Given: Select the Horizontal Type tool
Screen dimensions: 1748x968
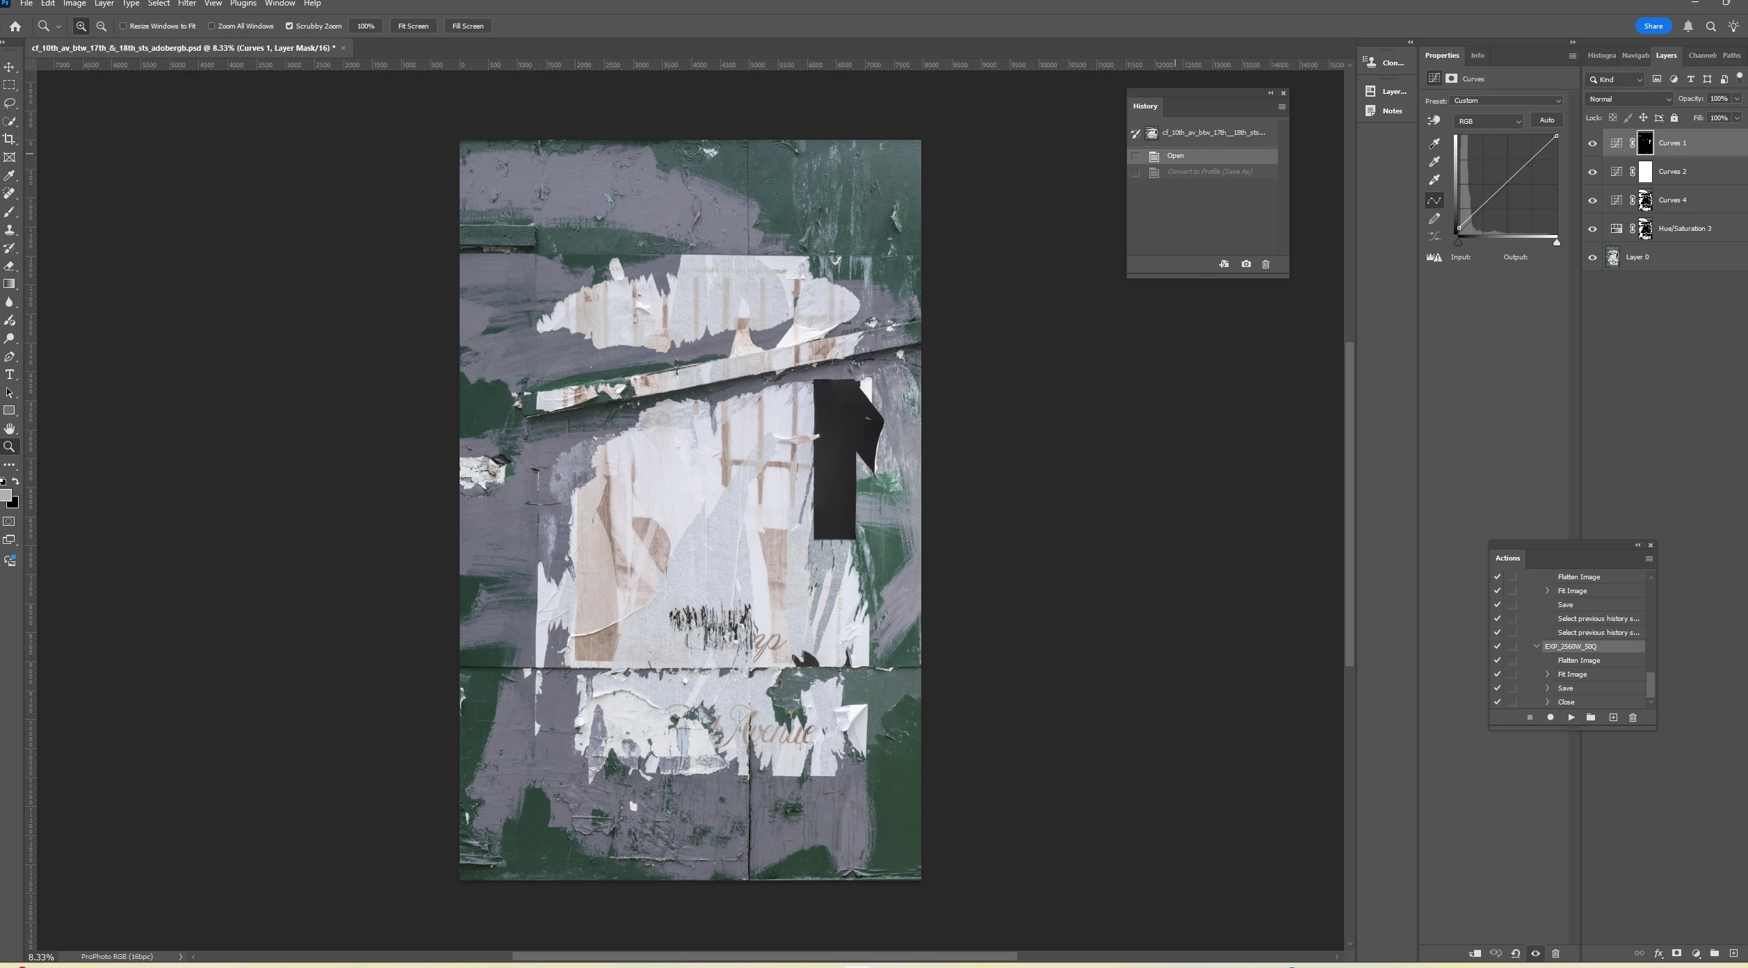Looking at the screenshot, I should [10, 375].
